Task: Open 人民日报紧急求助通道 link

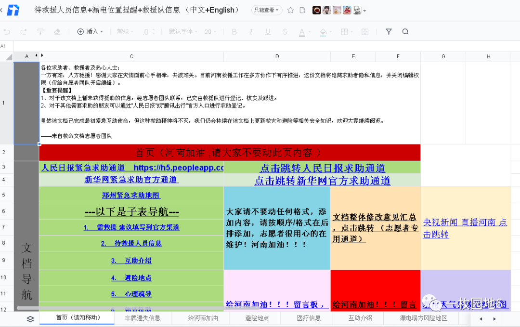Action: click(x=132, y=168)
